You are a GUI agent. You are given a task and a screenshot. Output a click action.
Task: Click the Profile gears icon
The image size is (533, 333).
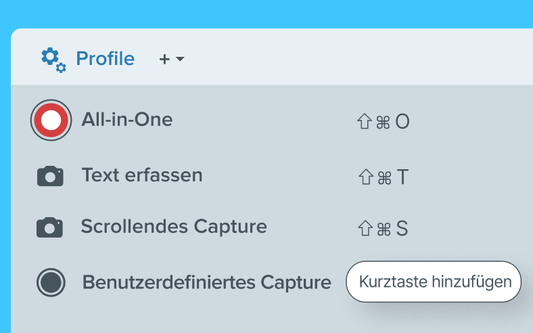[53, 60]
